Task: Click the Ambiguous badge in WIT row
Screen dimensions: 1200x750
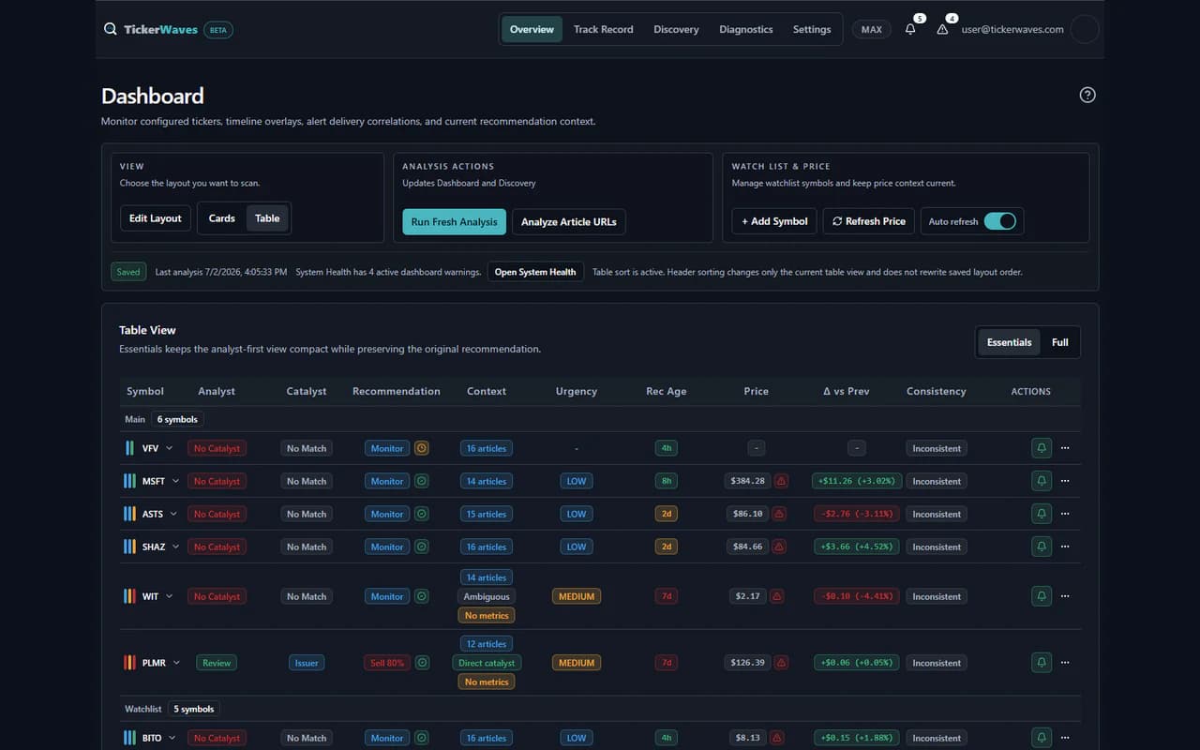Action: coord(487,596)
